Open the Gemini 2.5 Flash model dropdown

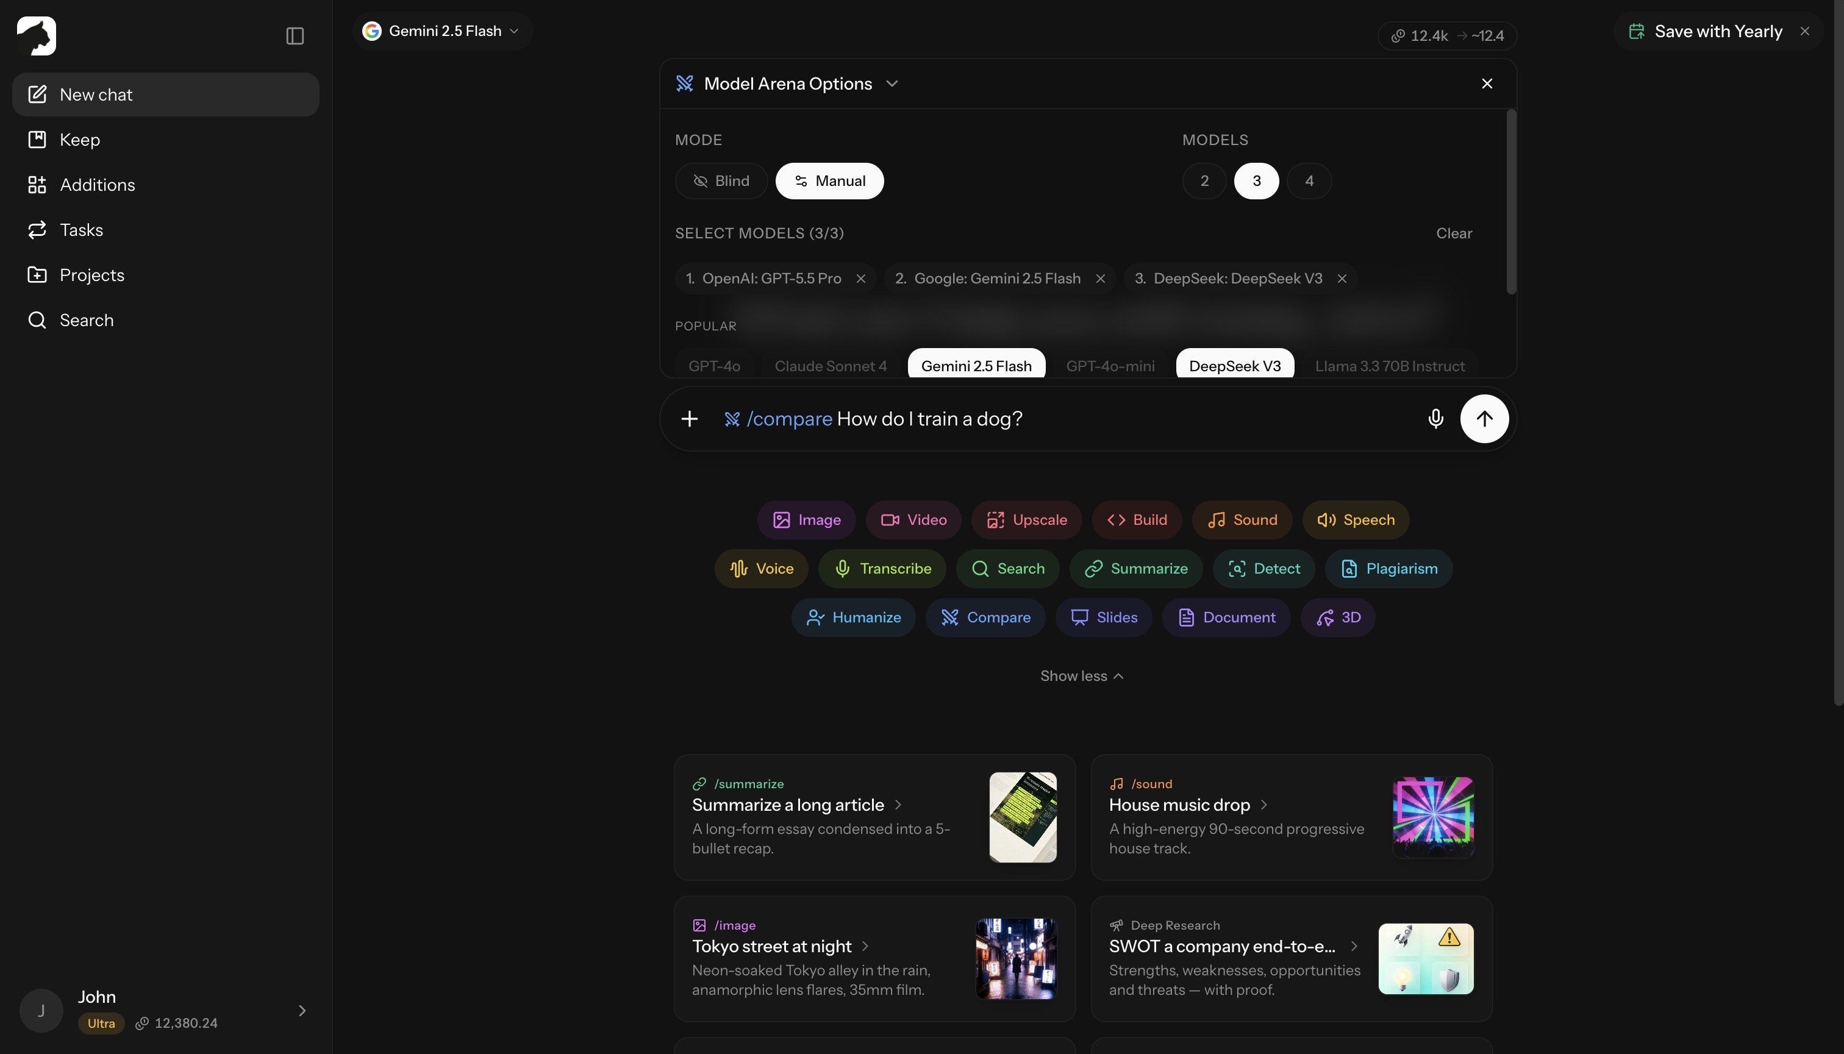[442, 31]
